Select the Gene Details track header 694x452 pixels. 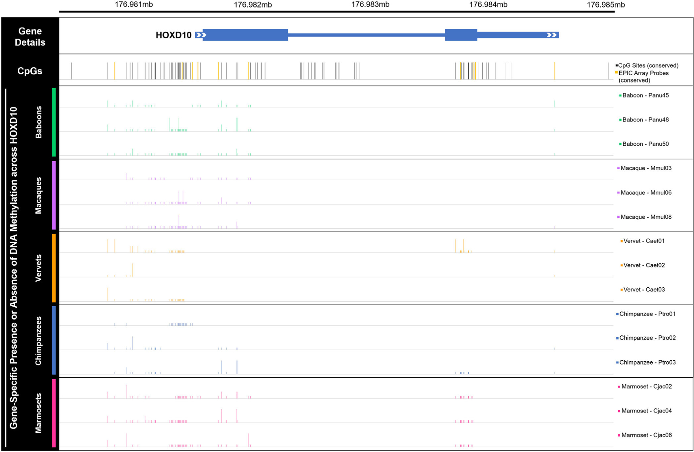tap(30, 37)
